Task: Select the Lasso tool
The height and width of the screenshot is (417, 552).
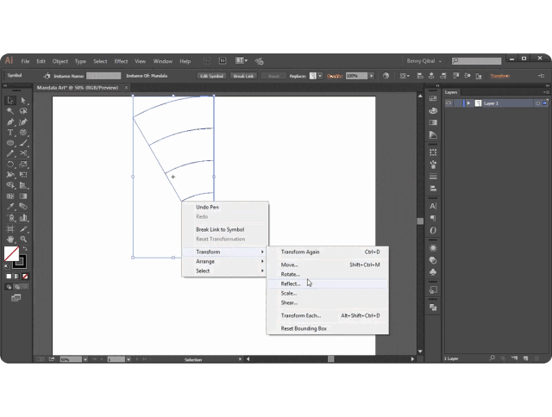Action: (23, 111)
